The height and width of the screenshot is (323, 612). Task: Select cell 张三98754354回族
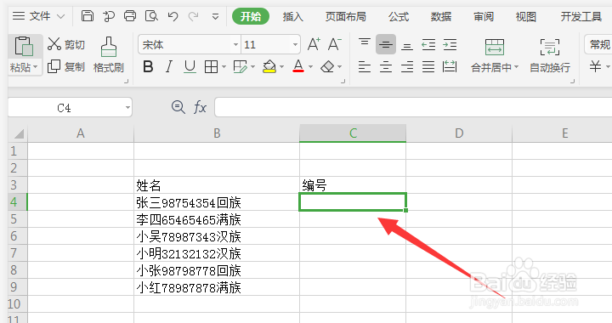tap(217, 202)
